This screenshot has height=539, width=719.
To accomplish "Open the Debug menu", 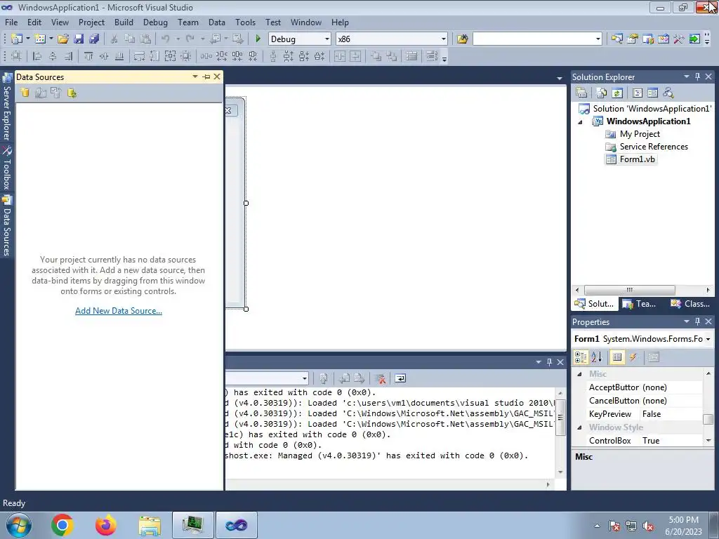I will tap(155, 22).
